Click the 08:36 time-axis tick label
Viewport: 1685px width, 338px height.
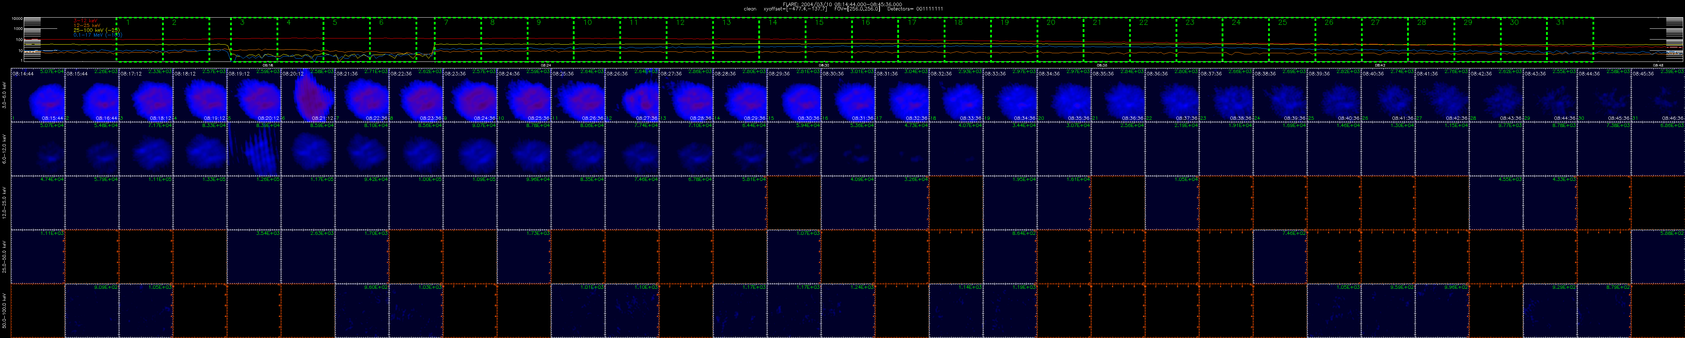pos(1101,65)
